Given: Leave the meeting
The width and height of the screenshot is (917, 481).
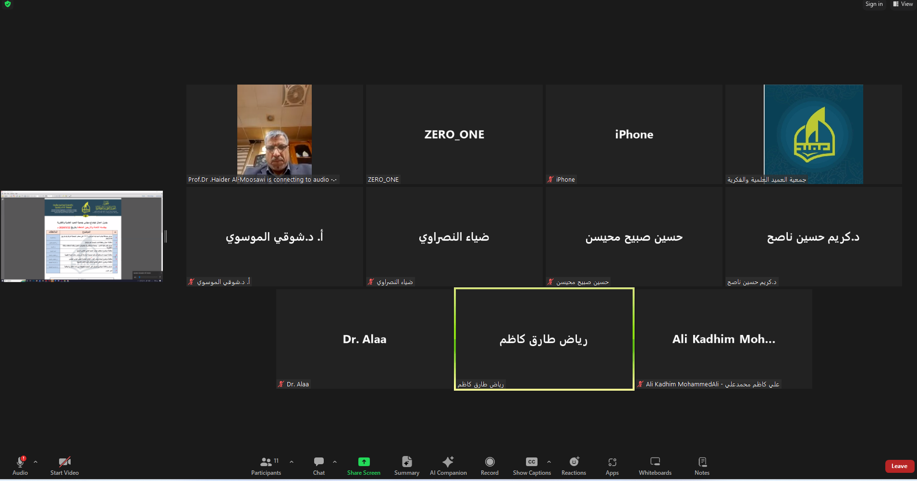Looking at the screenshot, I should point(899,466).
